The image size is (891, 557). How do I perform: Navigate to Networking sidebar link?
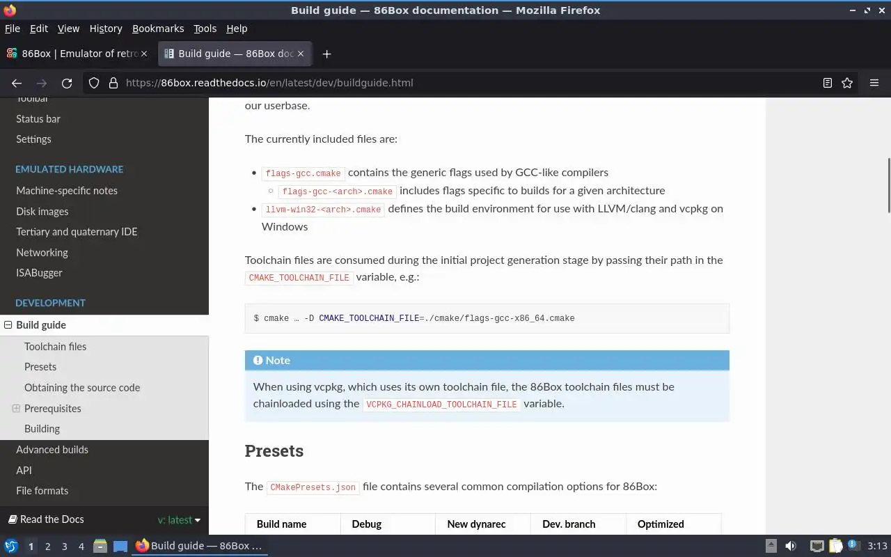[x=42, y=253]
